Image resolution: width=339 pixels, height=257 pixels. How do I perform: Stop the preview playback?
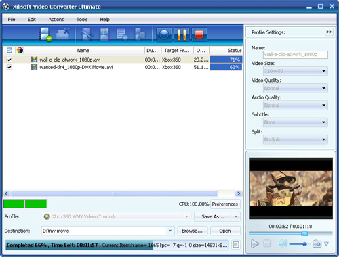point(267,243)
